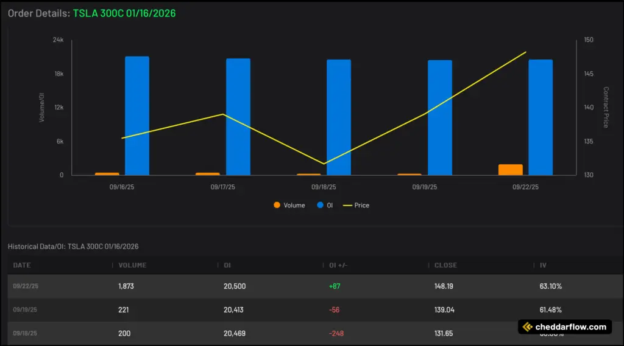Select the 09/19/25 date cell in table

pyautogui.click(x=25, y=310)
